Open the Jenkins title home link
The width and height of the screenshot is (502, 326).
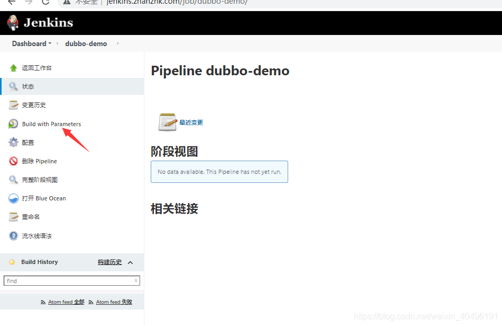(48, 23)
